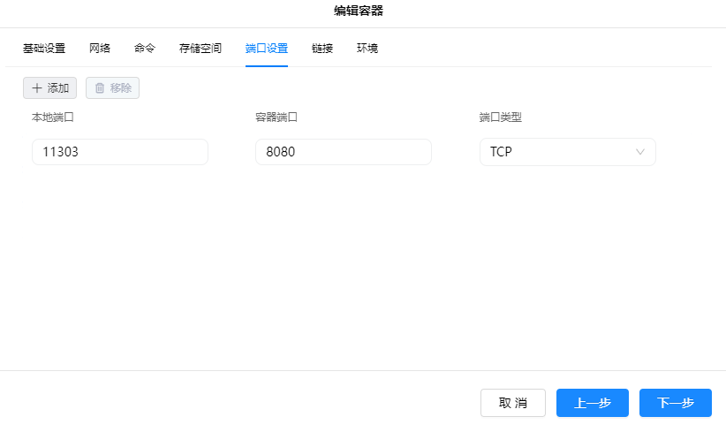
Task: Open the 网络 tab
Action: (x=100, y=49)
